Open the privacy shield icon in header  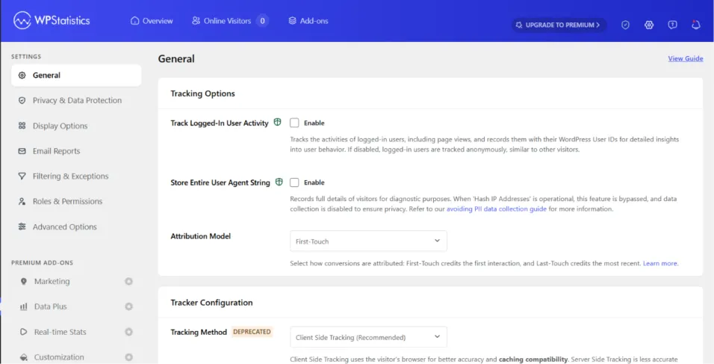coord(625,25)
